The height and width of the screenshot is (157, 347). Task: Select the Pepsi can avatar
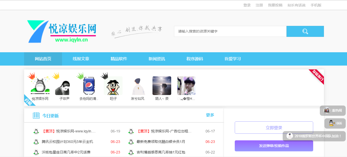89,86
